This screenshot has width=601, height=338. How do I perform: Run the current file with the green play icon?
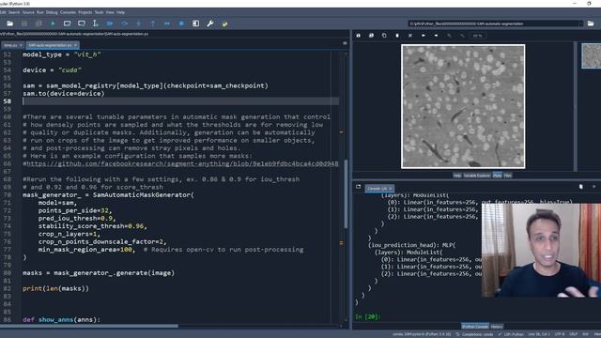[x=53, y=23]
